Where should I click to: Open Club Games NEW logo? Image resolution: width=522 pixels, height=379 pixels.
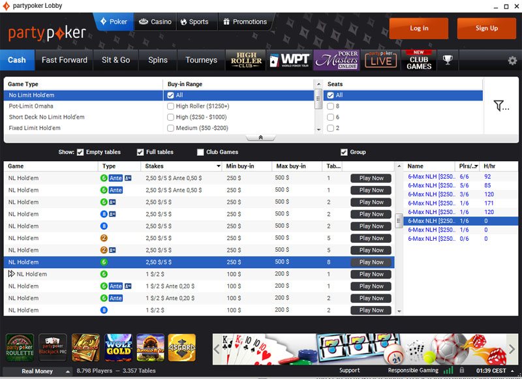point(419,60)
